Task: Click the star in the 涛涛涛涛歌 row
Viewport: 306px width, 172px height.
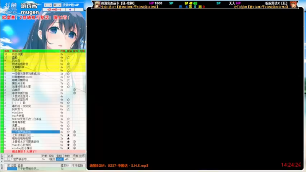Action: point(68,129)
